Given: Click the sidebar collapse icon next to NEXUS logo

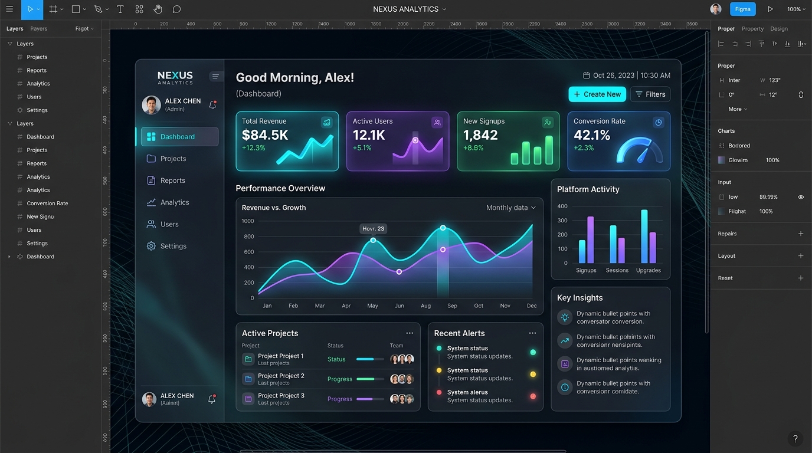Looking at the screenshot, I should pyautogui.click(x=215, y=76).
